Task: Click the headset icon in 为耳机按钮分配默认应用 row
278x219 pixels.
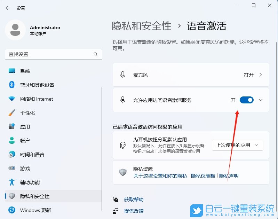Action: (123, 145)
